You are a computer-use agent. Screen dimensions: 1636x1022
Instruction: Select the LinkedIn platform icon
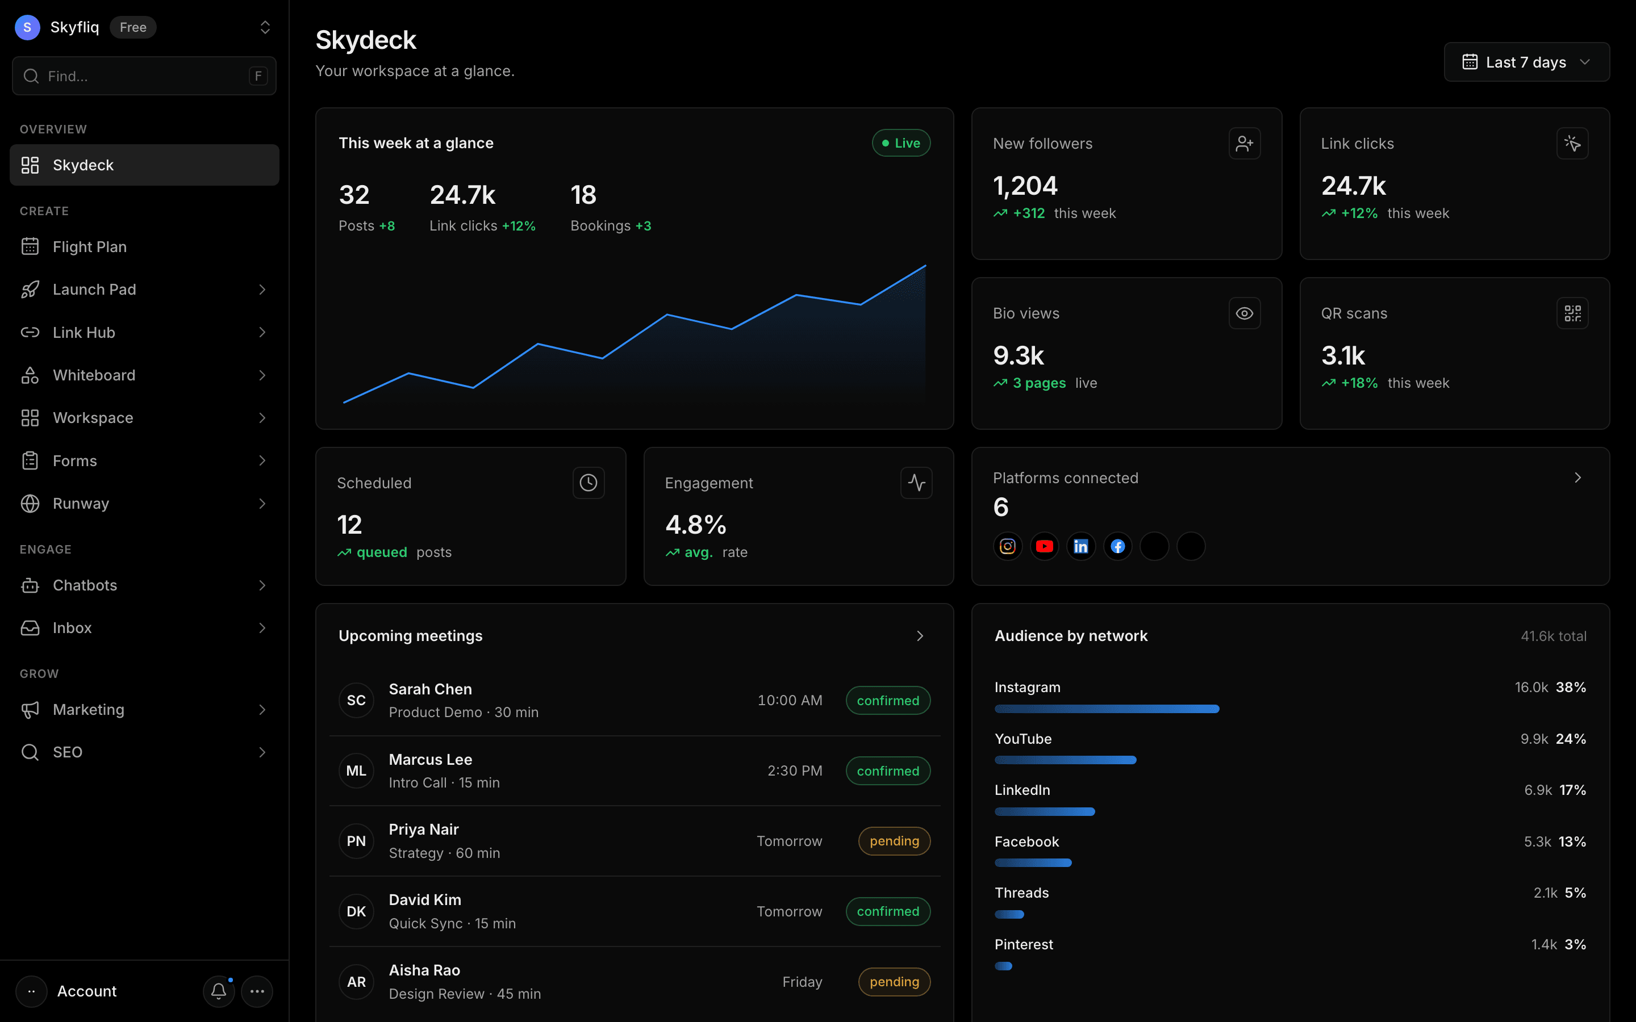(x=1081, y=546)
